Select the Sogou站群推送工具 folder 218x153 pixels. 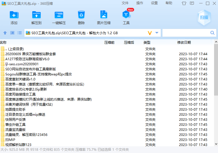(107, 74)
